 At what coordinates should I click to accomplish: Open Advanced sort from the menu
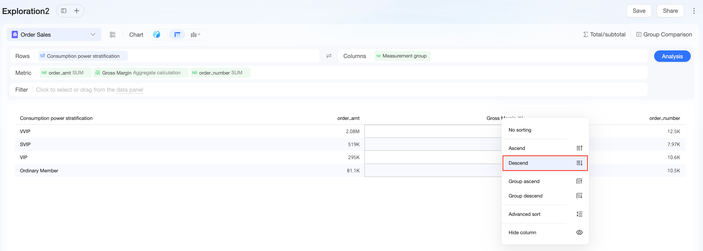coord(545,214)
